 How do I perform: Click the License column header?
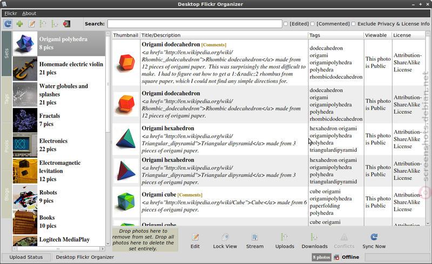[x=408, y=35]
